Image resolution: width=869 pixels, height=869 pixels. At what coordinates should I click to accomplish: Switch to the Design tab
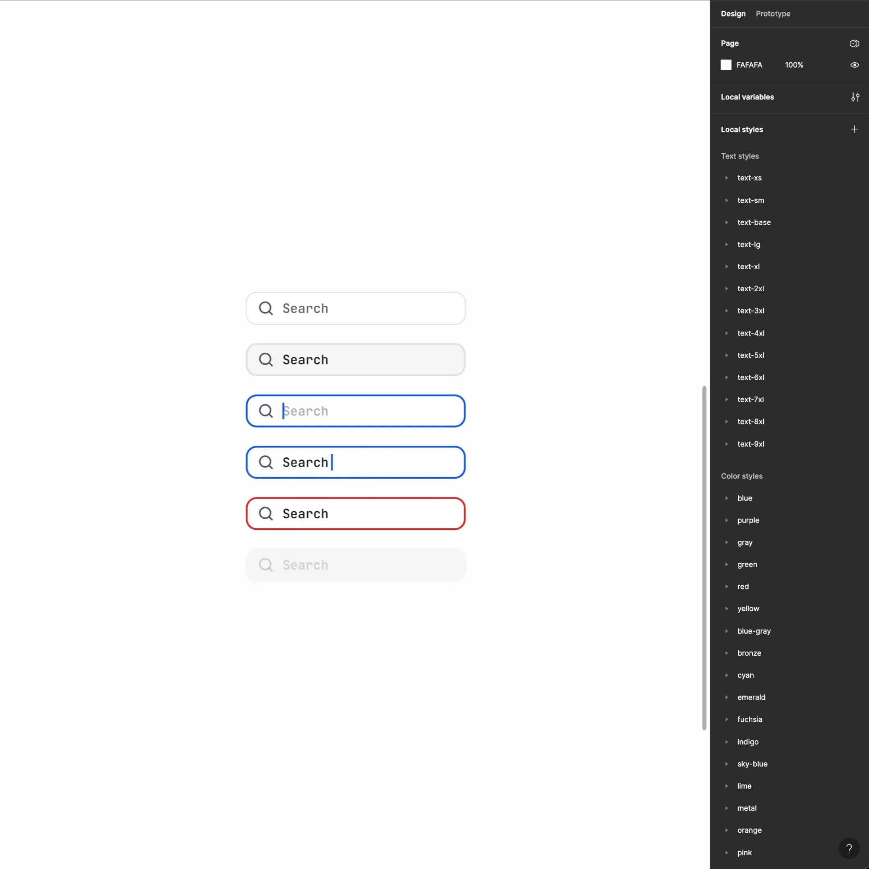[x=733, y=14]
